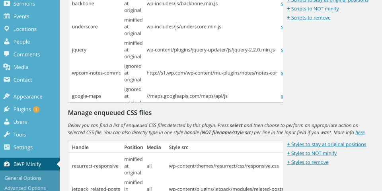The width and height of the screenshot is (382, 191).
Task: Click the Sermons video icon
Action: pyautogui.click(x=7, y=4)
